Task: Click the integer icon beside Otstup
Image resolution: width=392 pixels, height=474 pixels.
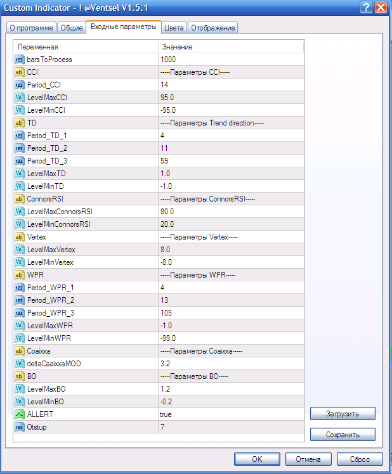Action: 20,427
